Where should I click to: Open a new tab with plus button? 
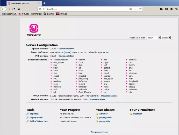click(x=44, y=3)
